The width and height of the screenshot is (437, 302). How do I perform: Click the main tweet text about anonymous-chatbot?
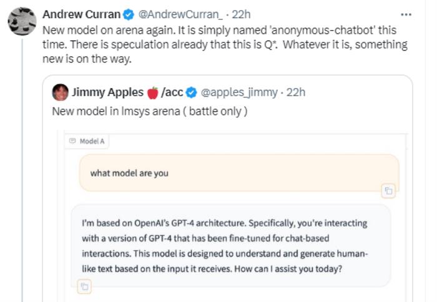tap(225, 44)
